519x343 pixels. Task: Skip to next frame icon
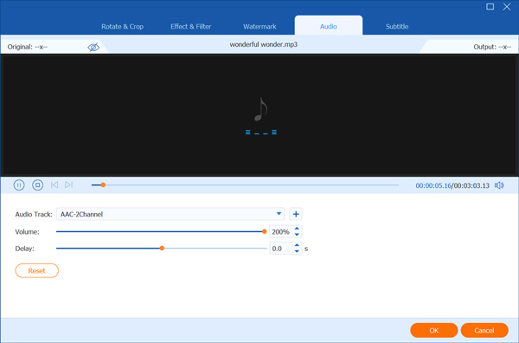point(69,184)
